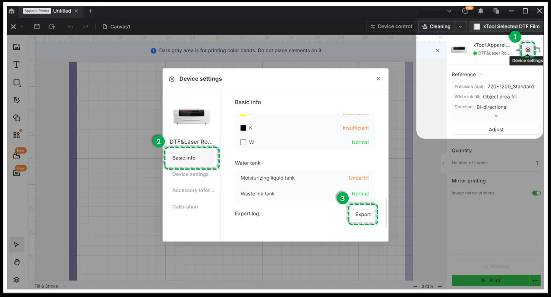The image size is (551, 297).
Task: Click the 720*1200_Standard precision value
Action: tap(510, 87)
